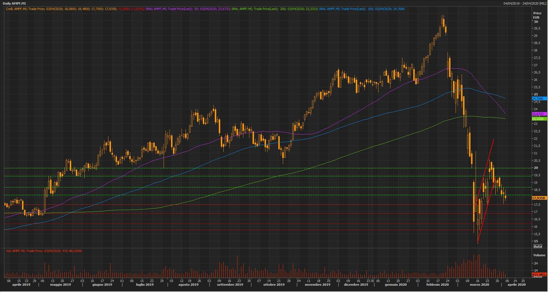Click the magenta 23,6733 price label
The width and height of the screenshot is (548, 292).
point(539,114)
